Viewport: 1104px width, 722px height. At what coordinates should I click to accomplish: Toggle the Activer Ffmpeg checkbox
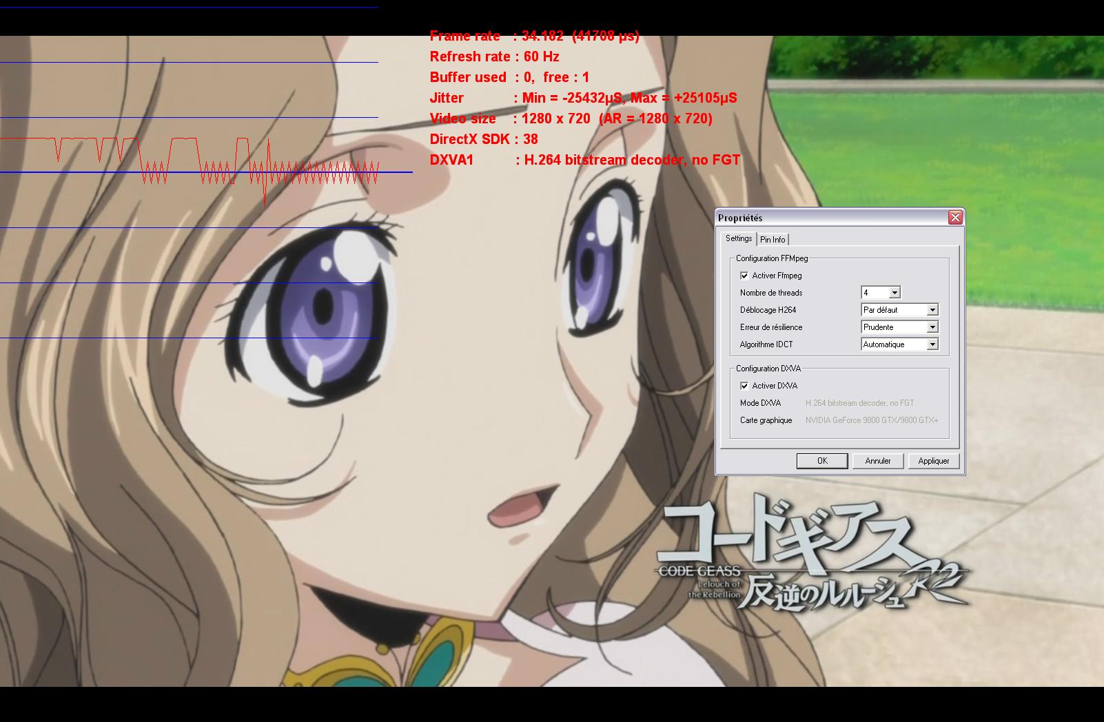click(744, 276)
